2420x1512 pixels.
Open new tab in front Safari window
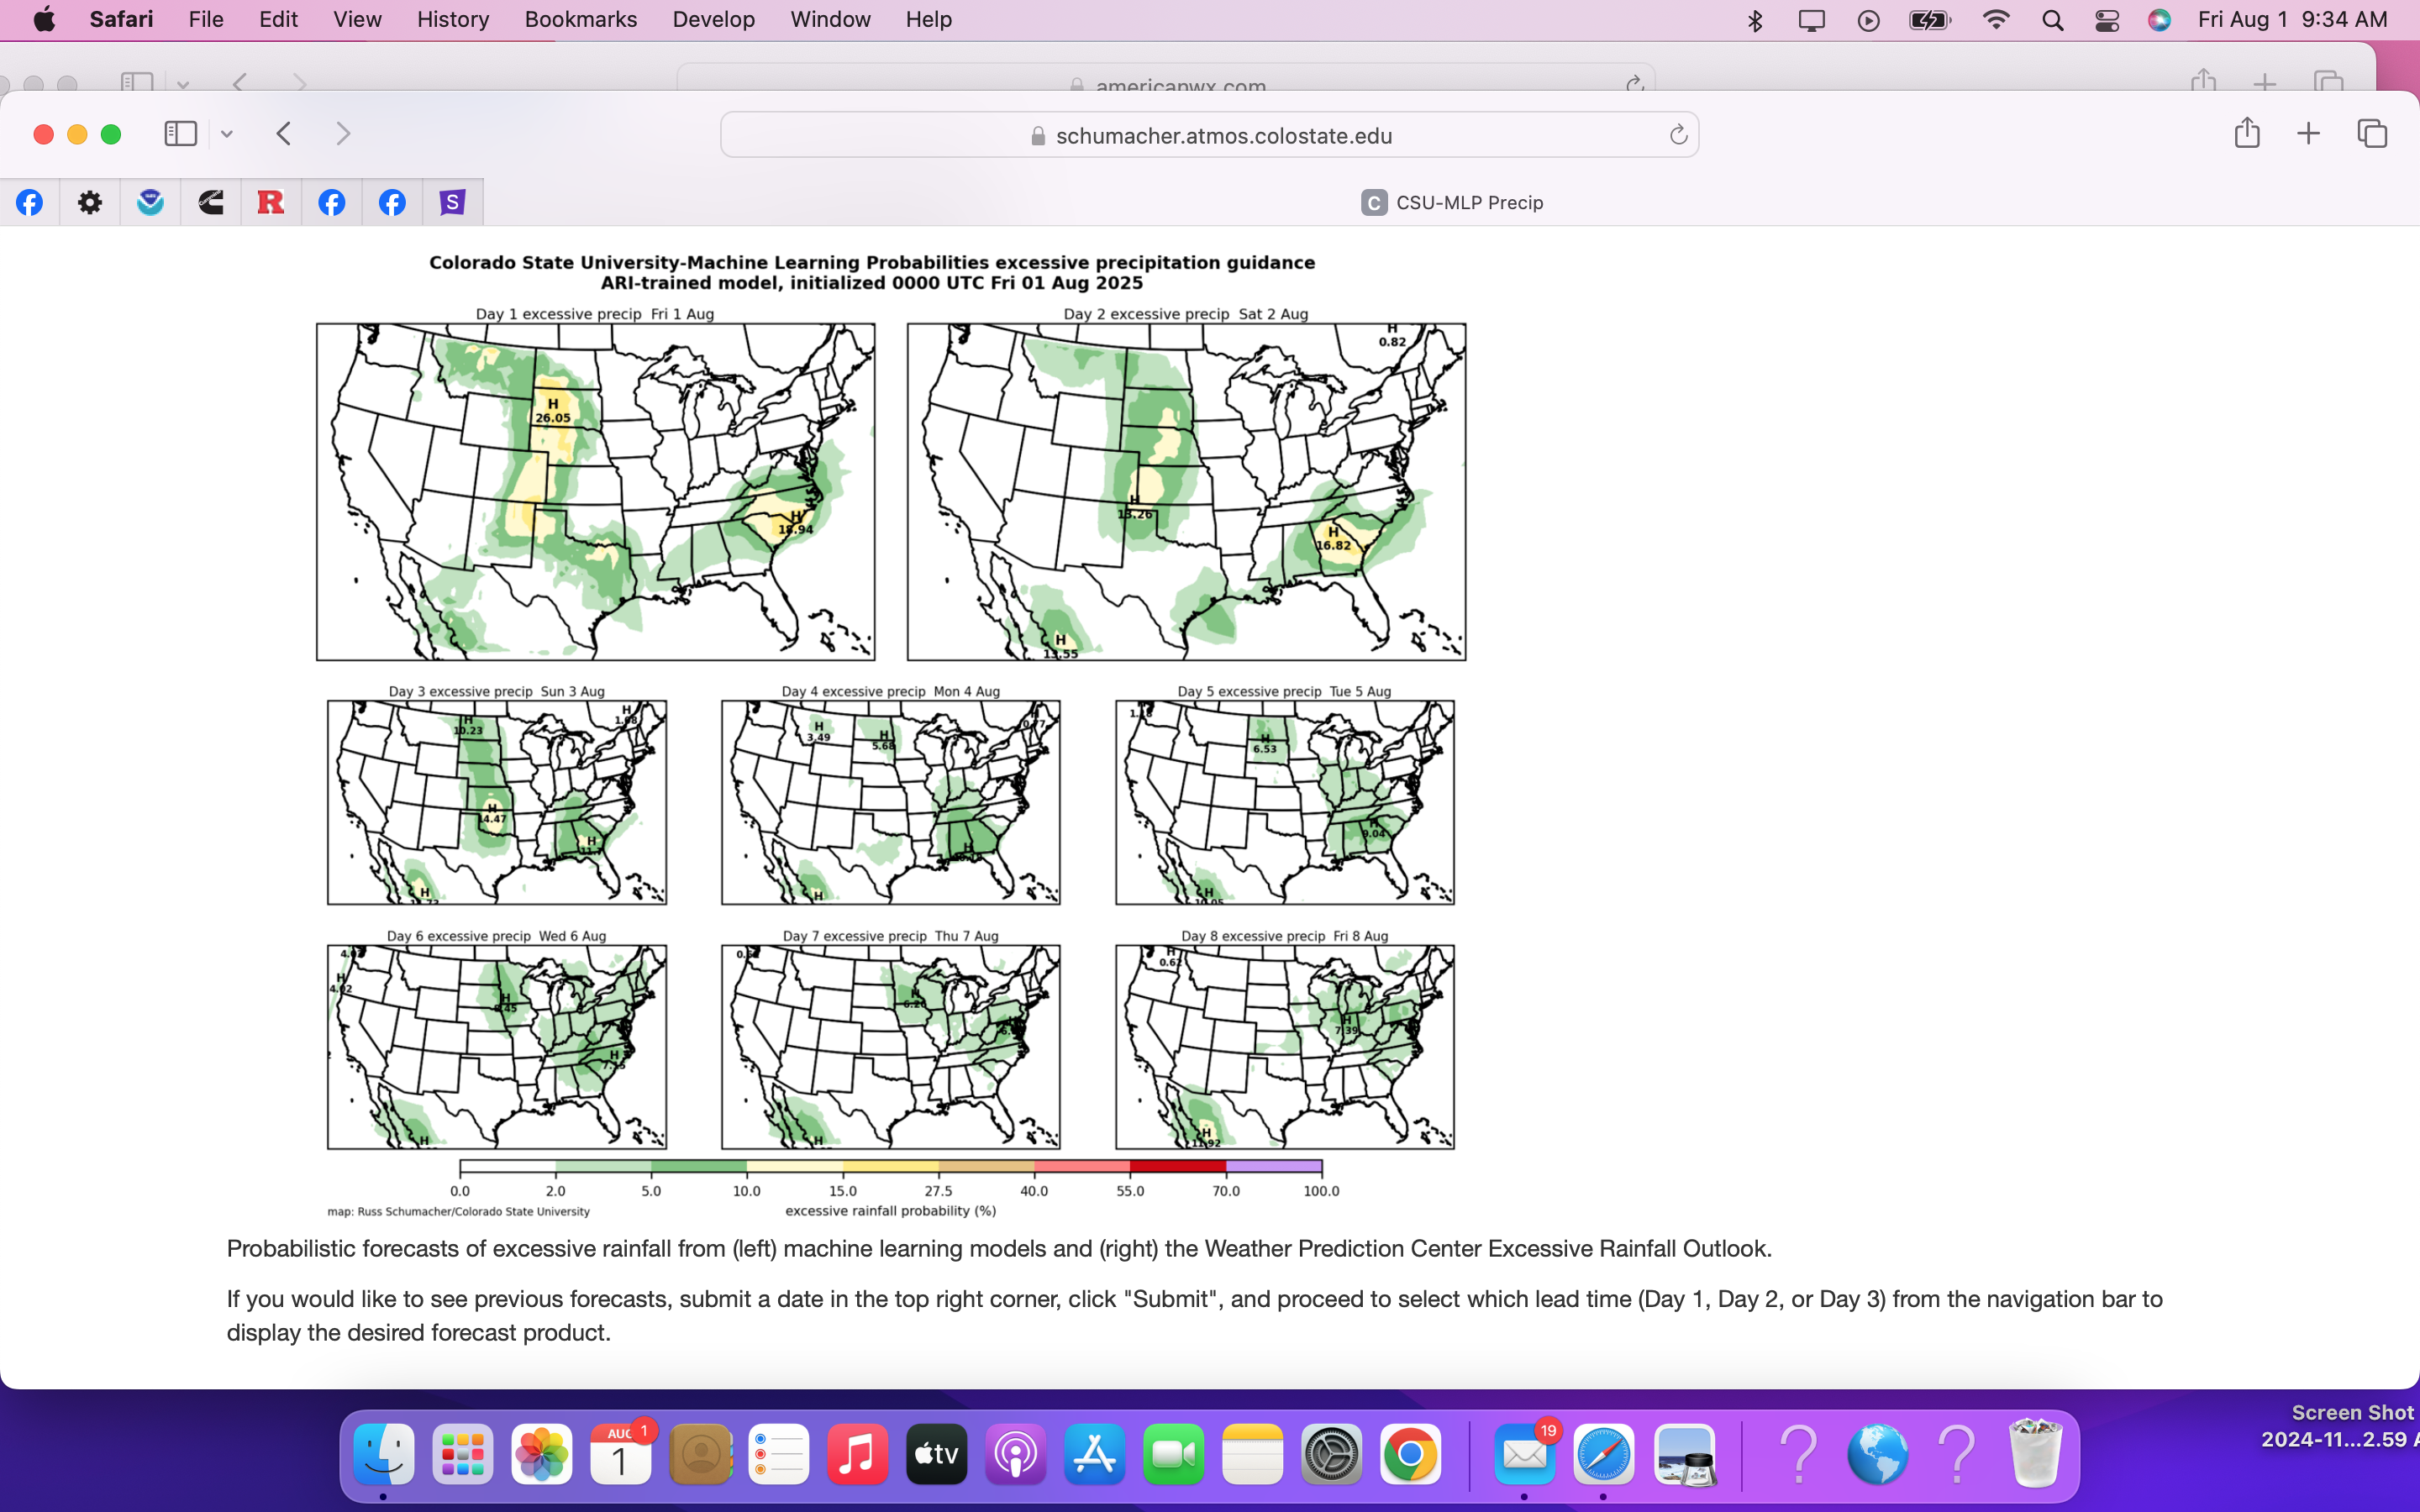coord(2308,134)
